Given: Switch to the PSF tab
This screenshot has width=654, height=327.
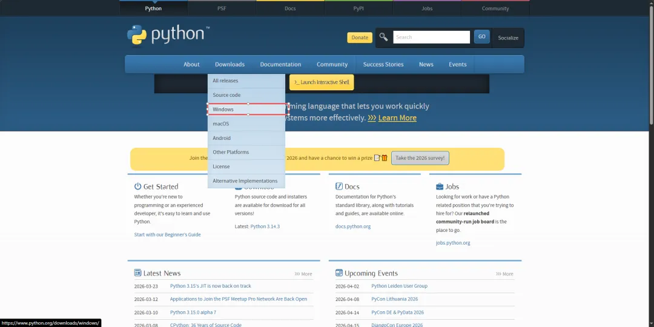Looking at the screenshot, I should click(222, 8).
